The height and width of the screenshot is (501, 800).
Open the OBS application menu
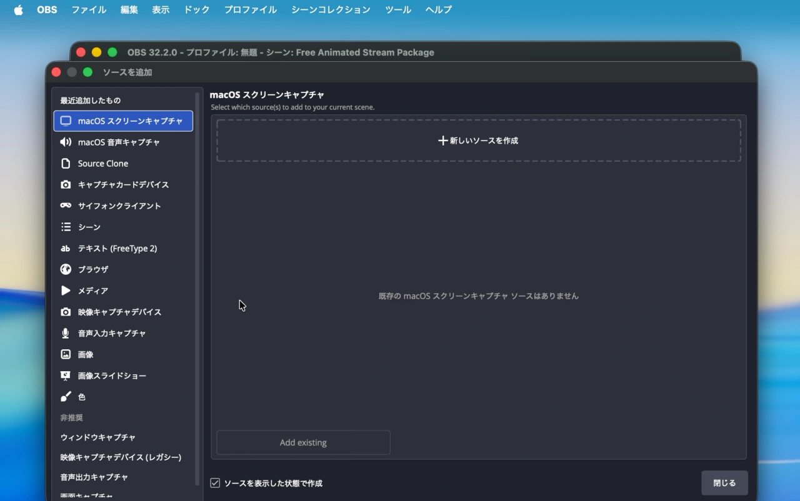tap(47, 10)
